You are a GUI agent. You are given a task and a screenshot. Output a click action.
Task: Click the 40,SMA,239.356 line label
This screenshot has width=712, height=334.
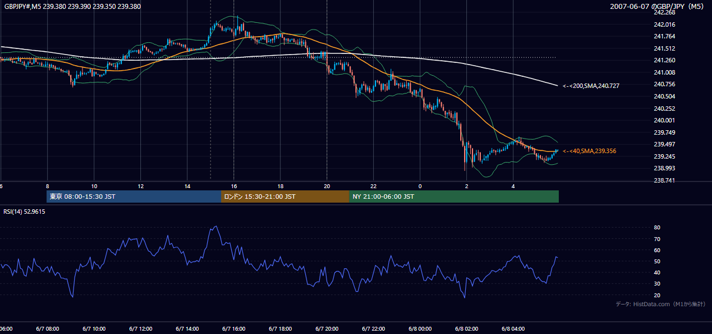(x=589, y=151)
